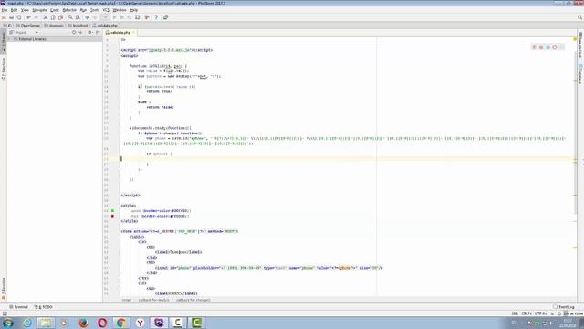
Task: Open the Navigate menu
Action: pyautogui.click(x=39, y=10)
